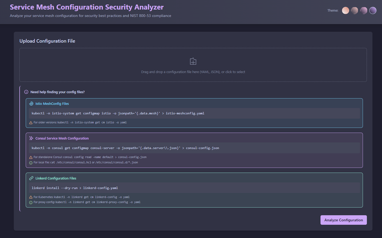Screen dimensions: 382x238
Task: Click the info icon beside Need help
Action: click(x=26, y=92)
